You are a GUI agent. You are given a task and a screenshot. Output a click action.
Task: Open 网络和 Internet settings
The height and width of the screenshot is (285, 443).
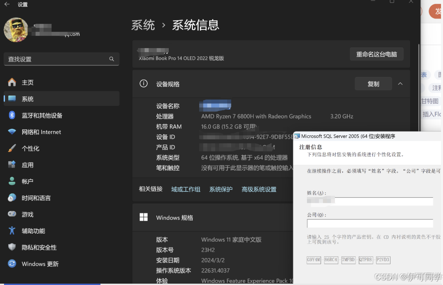coord(61,132)
